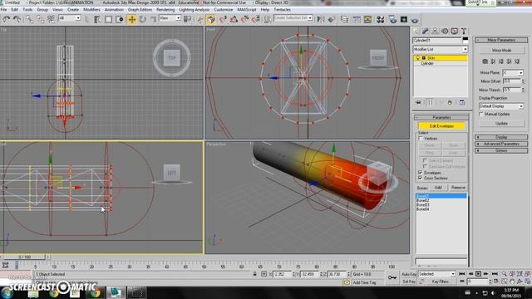Image resolution: width=532 pixels, height=299 pixels.
Task: Click the Pin Stack icon
Action: (x=418, y=102)
